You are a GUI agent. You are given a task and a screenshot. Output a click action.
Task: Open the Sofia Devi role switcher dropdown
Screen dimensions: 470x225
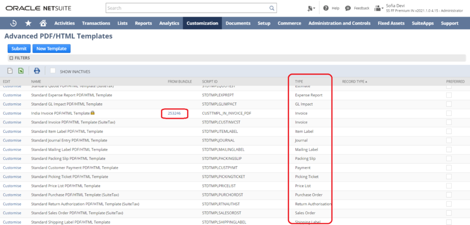pyautogui.click(x=379, y=8)
